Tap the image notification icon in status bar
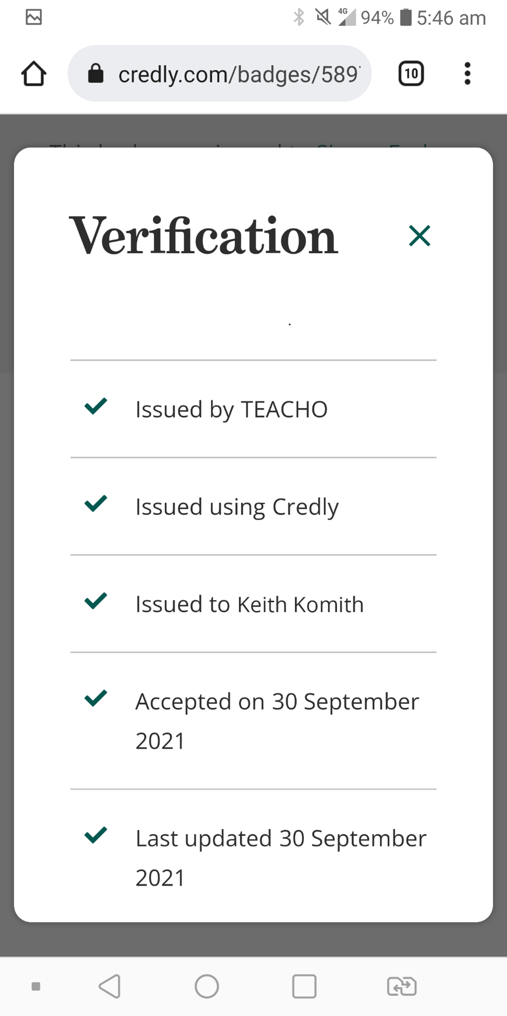The height and width of the screenshot is (1016, 507). click(x=34, y=17)
